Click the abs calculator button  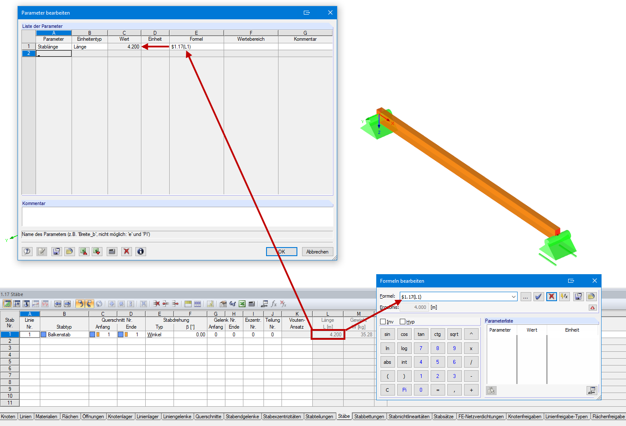click(x=387, y=362)
